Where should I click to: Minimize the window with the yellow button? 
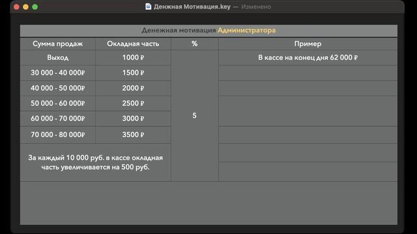(26, 7)
